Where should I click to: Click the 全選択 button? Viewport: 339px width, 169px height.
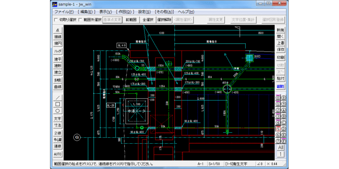coord(148,20)
